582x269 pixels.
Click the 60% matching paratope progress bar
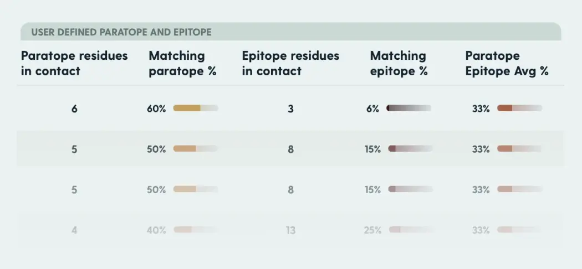(195, 108)
